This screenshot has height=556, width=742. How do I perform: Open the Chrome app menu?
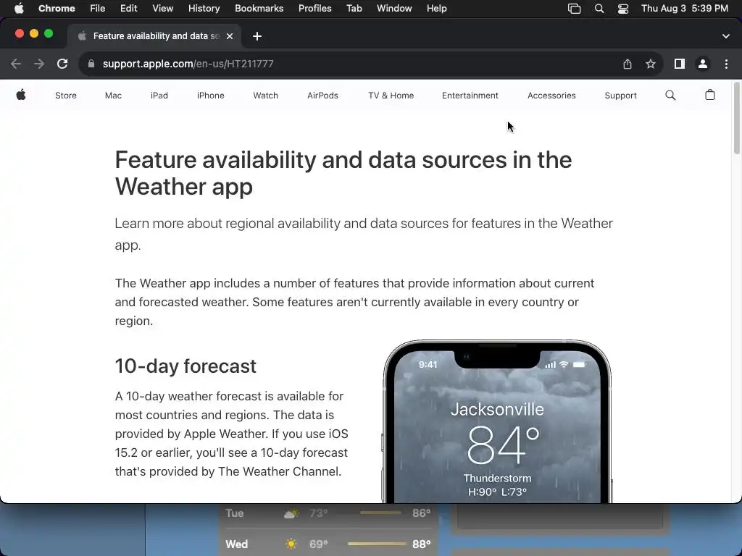coord(57,9)
